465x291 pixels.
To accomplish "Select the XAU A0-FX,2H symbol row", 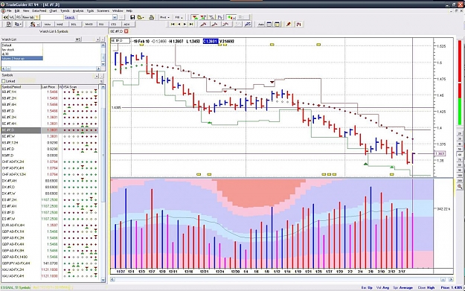I will point(50,269).
